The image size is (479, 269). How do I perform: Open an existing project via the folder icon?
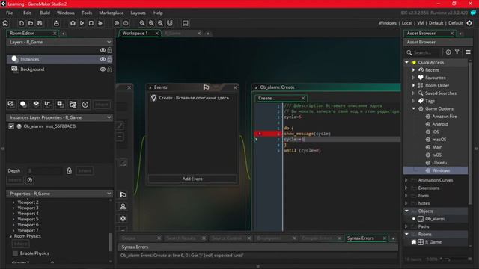click(31, 23)
